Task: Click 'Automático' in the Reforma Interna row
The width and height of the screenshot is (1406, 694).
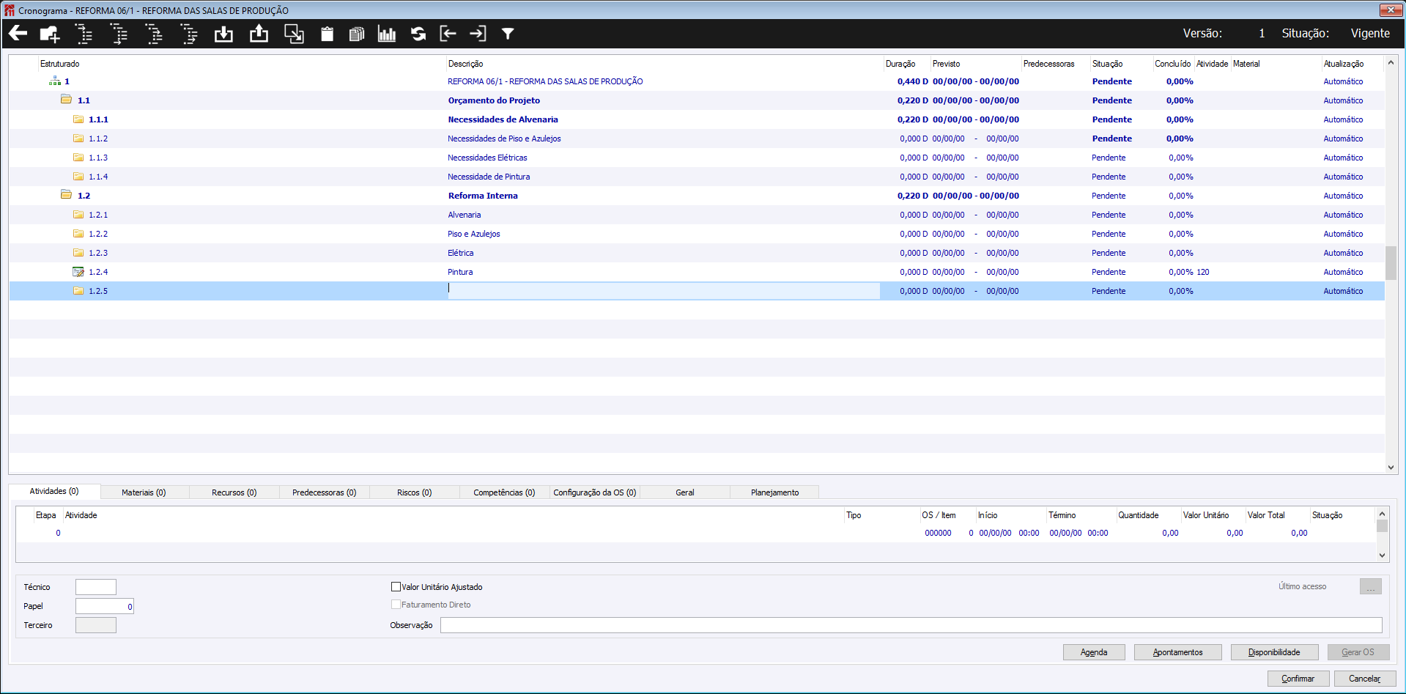Action: (x=1343, y=196)
